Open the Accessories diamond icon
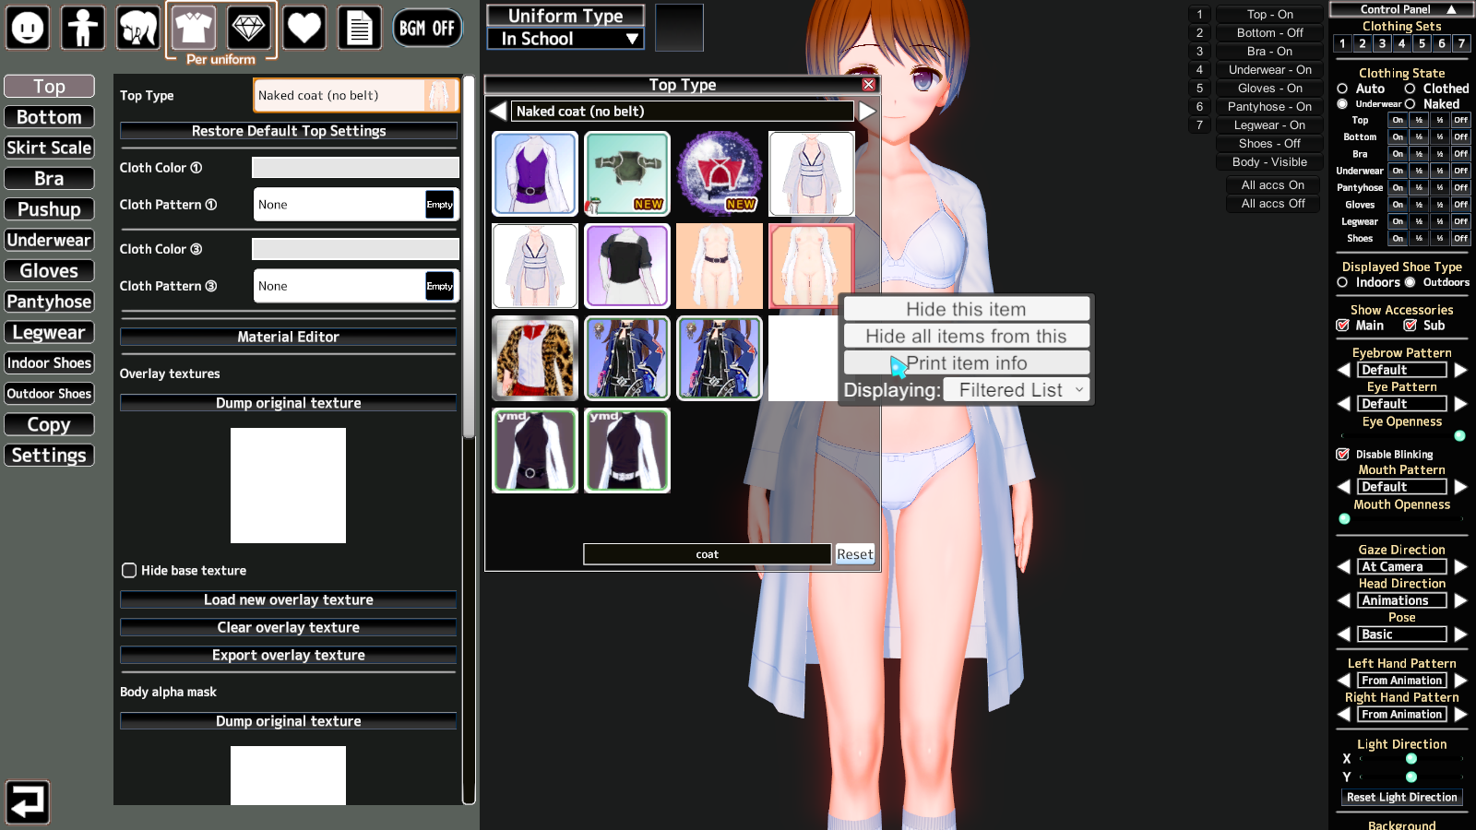 click(249, 28)
